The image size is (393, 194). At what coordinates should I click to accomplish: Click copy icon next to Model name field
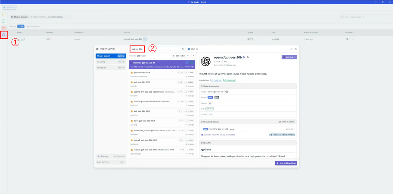[227, 92]
